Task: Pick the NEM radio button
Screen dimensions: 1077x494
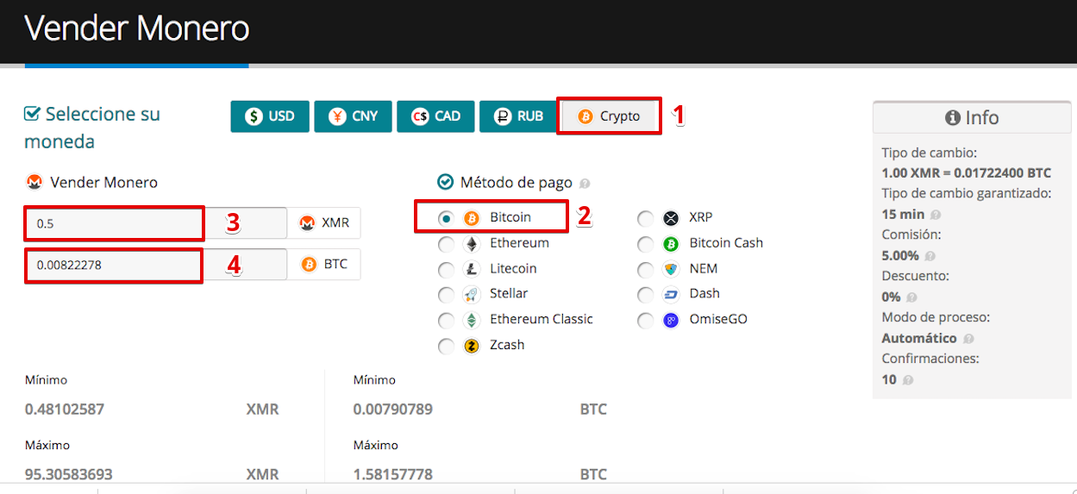Action: pyautogui.click(x=646, y=269)
